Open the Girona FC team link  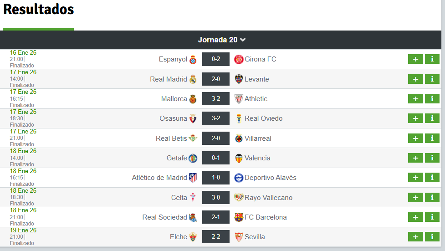tap(261, 59)
